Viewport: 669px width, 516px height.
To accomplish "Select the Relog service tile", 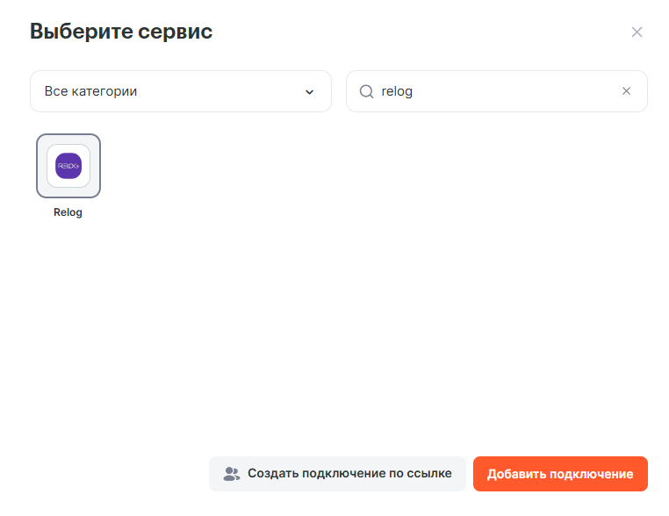I will [68, 166].
